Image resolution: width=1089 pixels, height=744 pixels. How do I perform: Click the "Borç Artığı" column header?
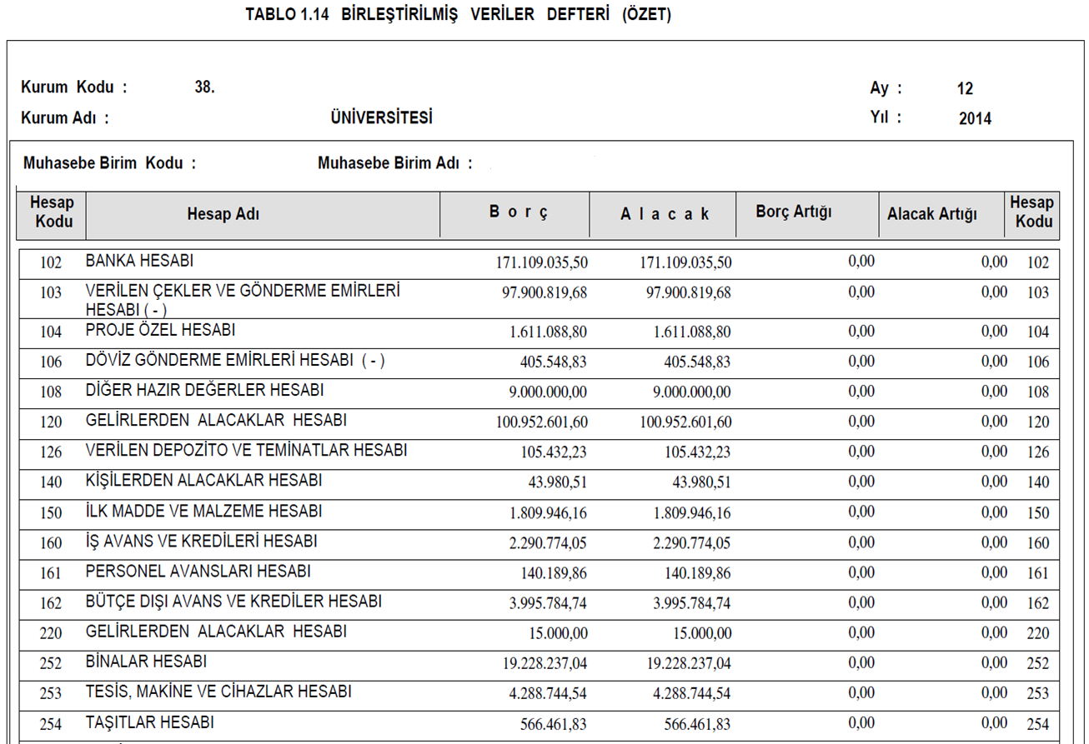click(x=794, y=212)
